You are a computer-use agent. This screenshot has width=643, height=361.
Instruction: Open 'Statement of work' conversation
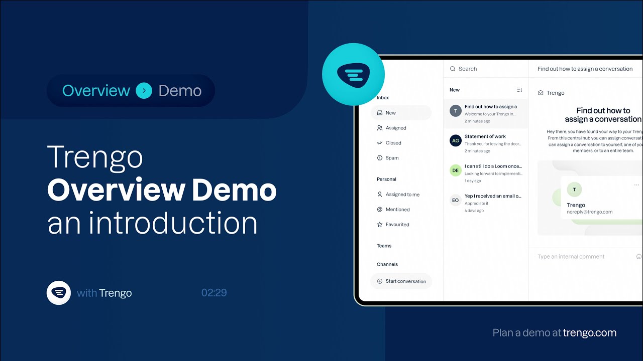486,143
